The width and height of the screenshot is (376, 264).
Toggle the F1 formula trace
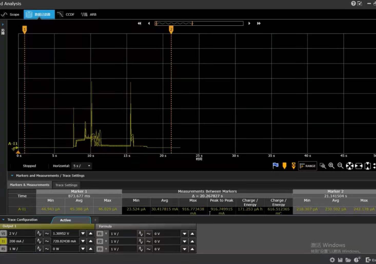pos(100,233)
